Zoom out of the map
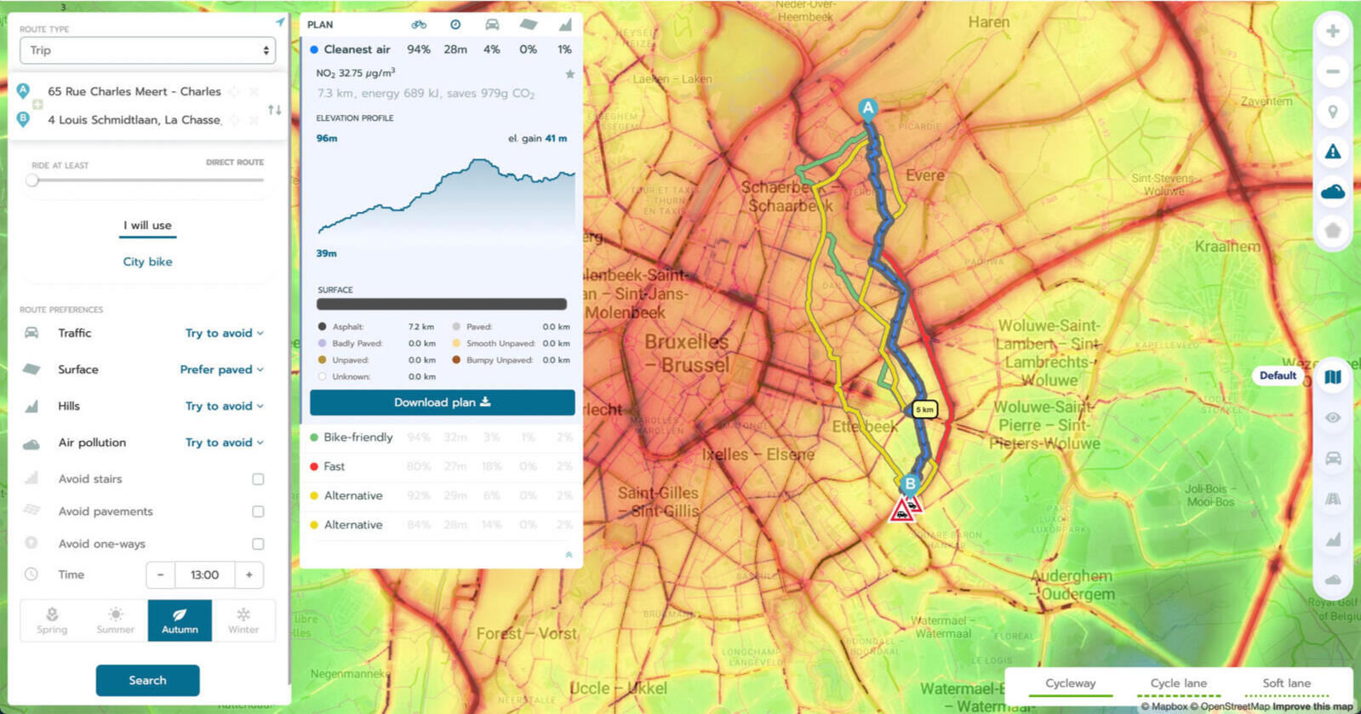The height and width of the screenshot is (714, 1361). click(1332, 71)
